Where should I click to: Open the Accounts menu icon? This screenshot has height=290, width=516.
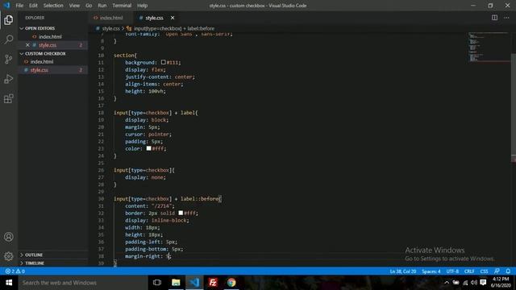click(x=9, y=237)
